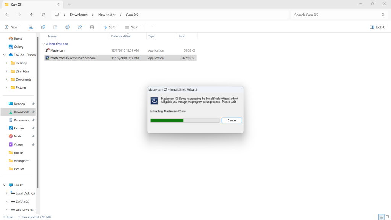Click the Paste icon in toolbar

click(x=55, y=27)
